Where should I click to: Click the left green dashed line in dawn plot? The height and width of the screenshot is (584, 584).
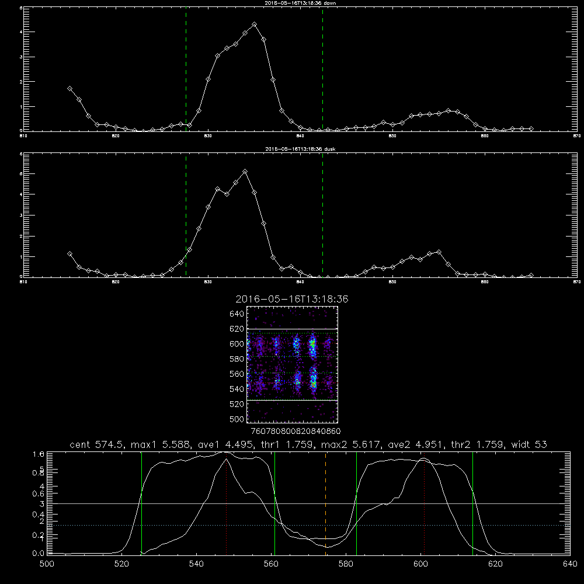coord(186,69)
